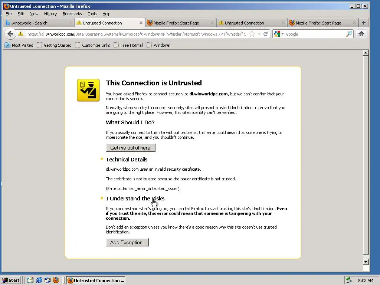Click the system tray network icon

click(348, 281)
